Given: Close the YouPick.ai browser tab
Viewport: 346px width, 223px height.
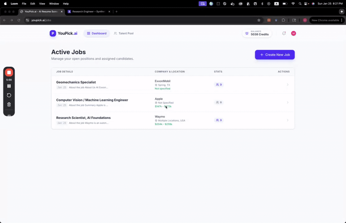Looking at the screenshot, I should (x=61, y=12).
